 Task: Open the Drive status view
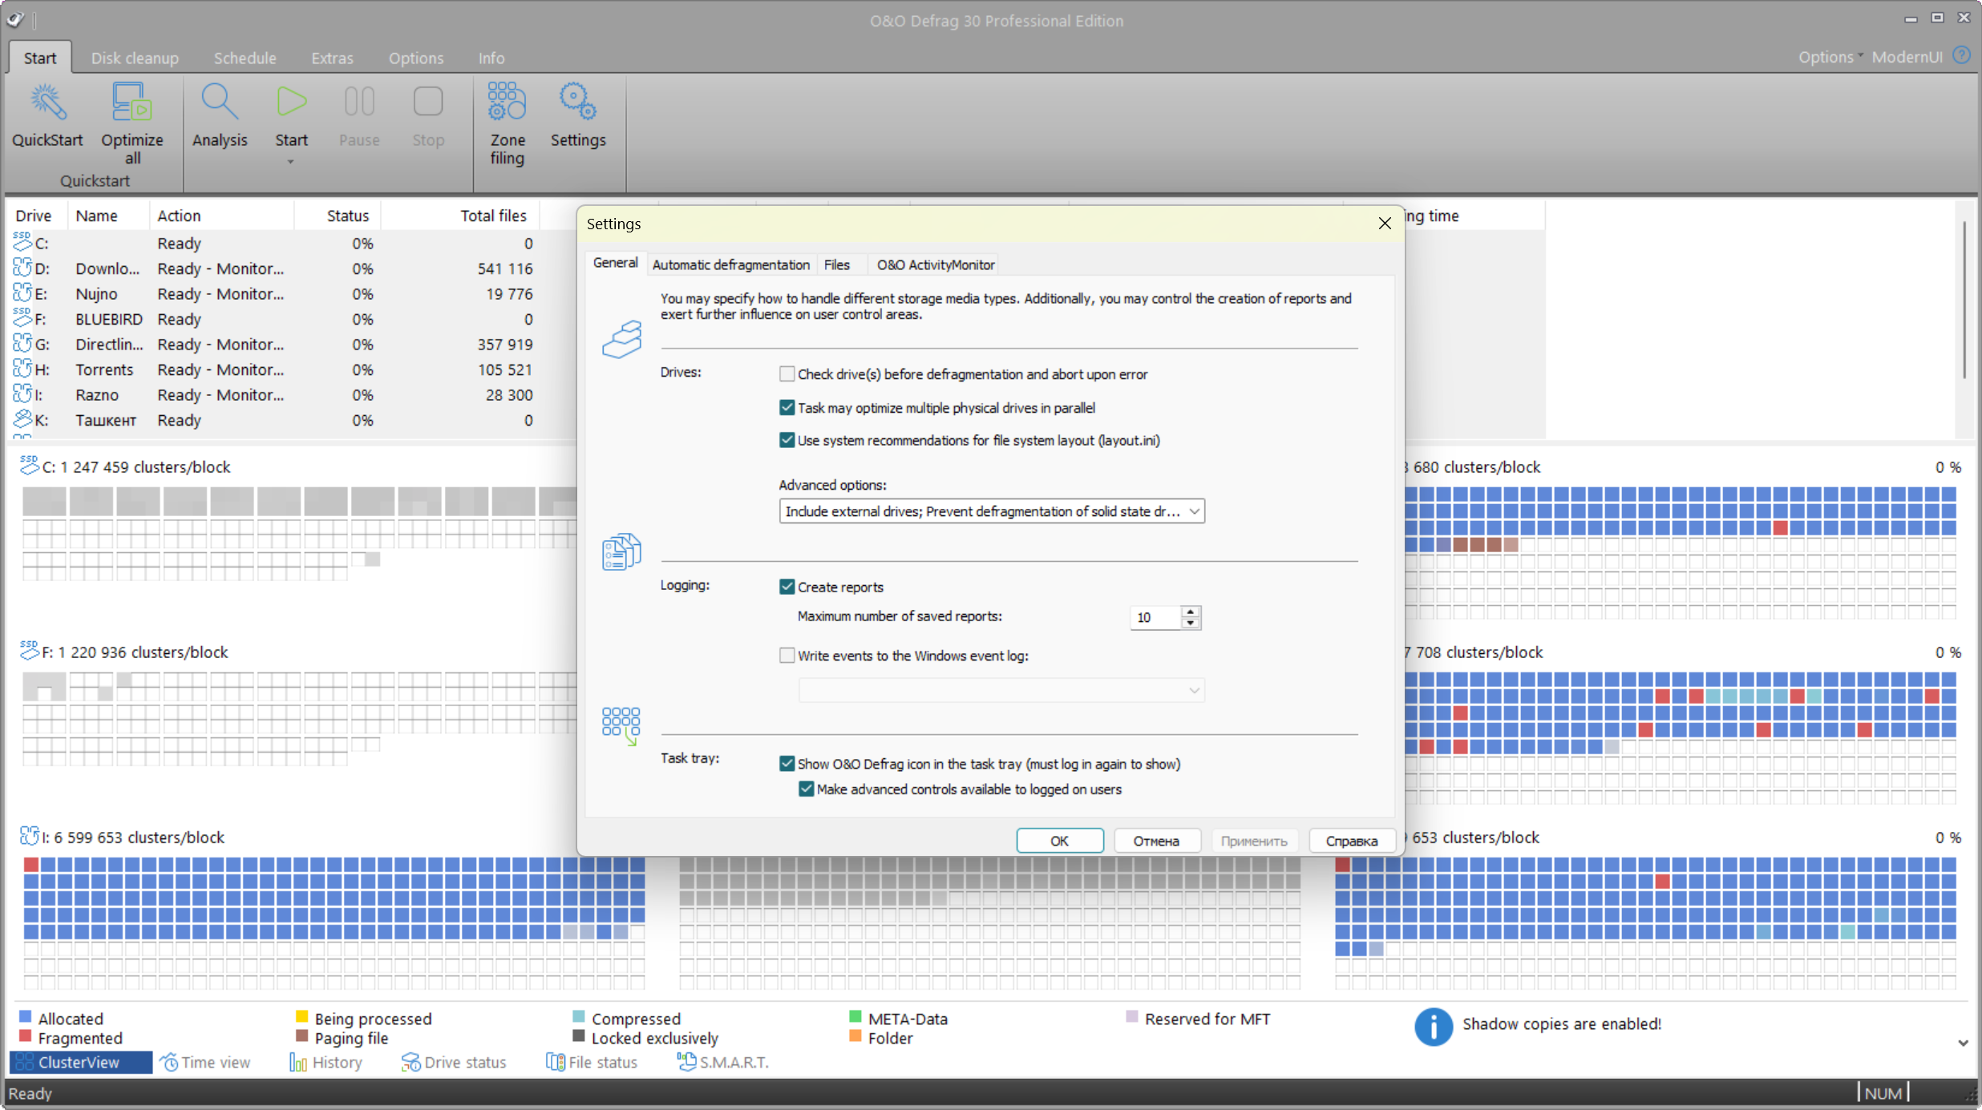click(x=454, y=1062)
